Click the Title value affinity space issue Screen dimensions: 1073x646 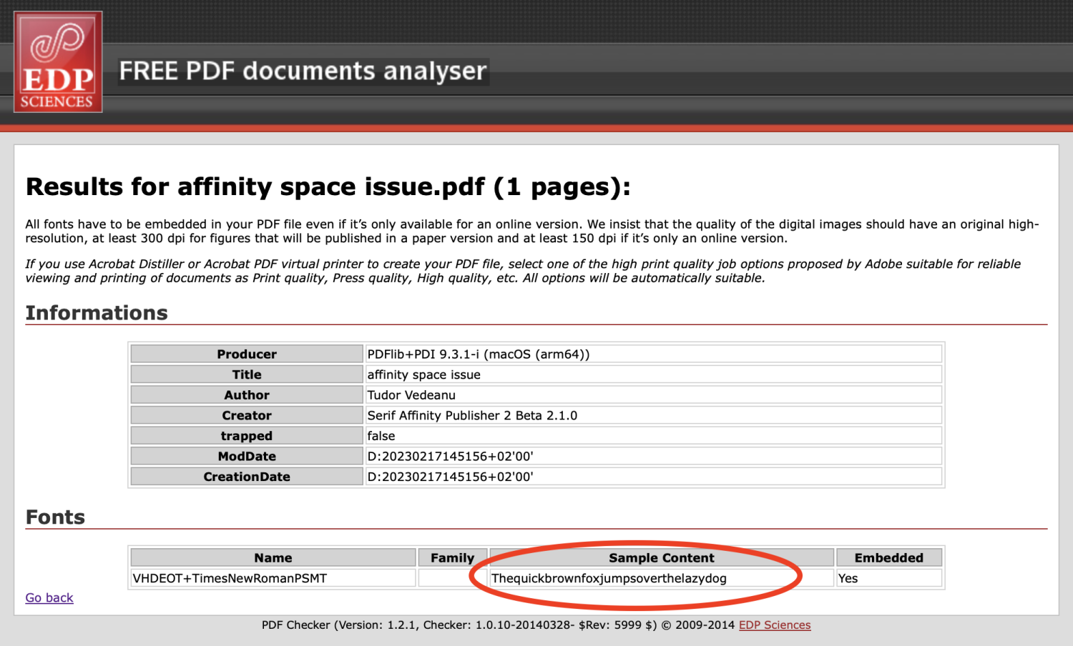point(423,374)
